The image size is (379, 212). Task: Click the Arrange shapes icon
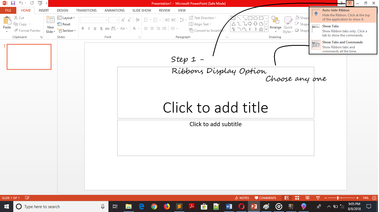(275, 21)
